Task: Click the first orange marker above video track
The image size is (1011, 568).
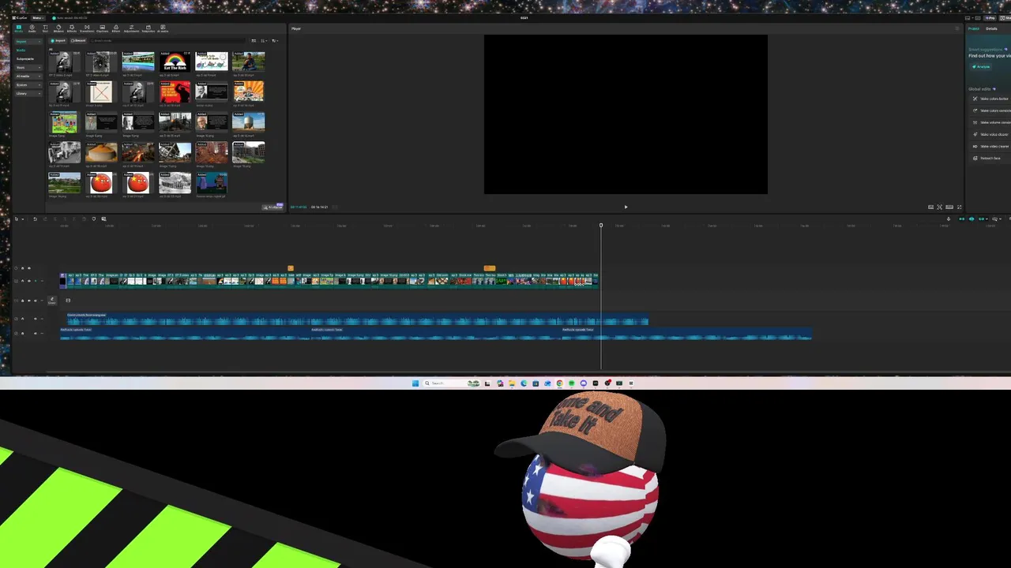Action: point(291,268)
